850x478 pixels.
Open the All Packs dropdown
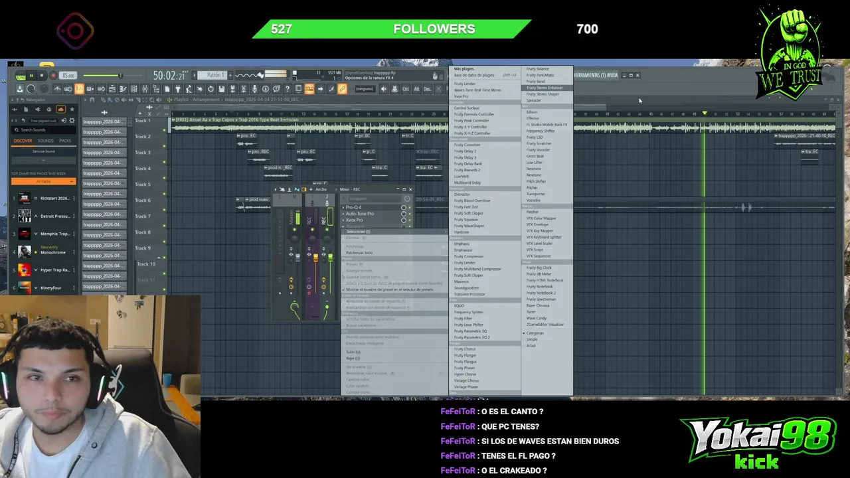(43, 181)
